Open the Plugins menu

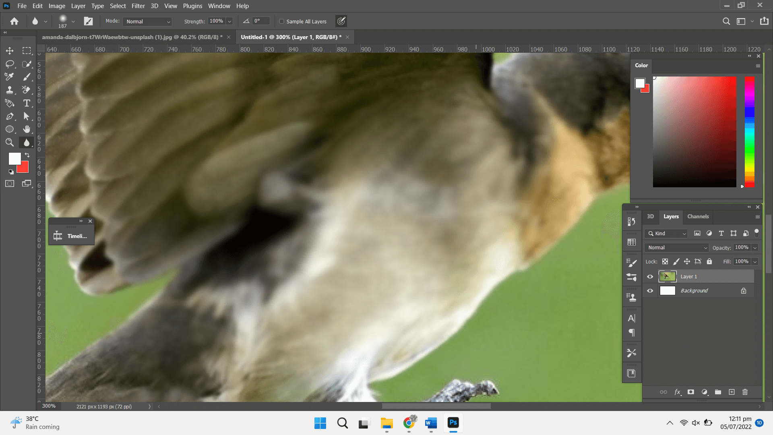pos(192,6)
